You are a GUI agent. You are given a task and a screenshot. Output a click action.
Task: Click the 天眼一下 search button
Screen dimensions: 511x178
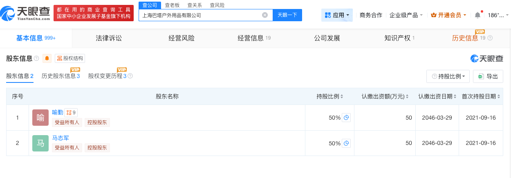click(287, 15)
